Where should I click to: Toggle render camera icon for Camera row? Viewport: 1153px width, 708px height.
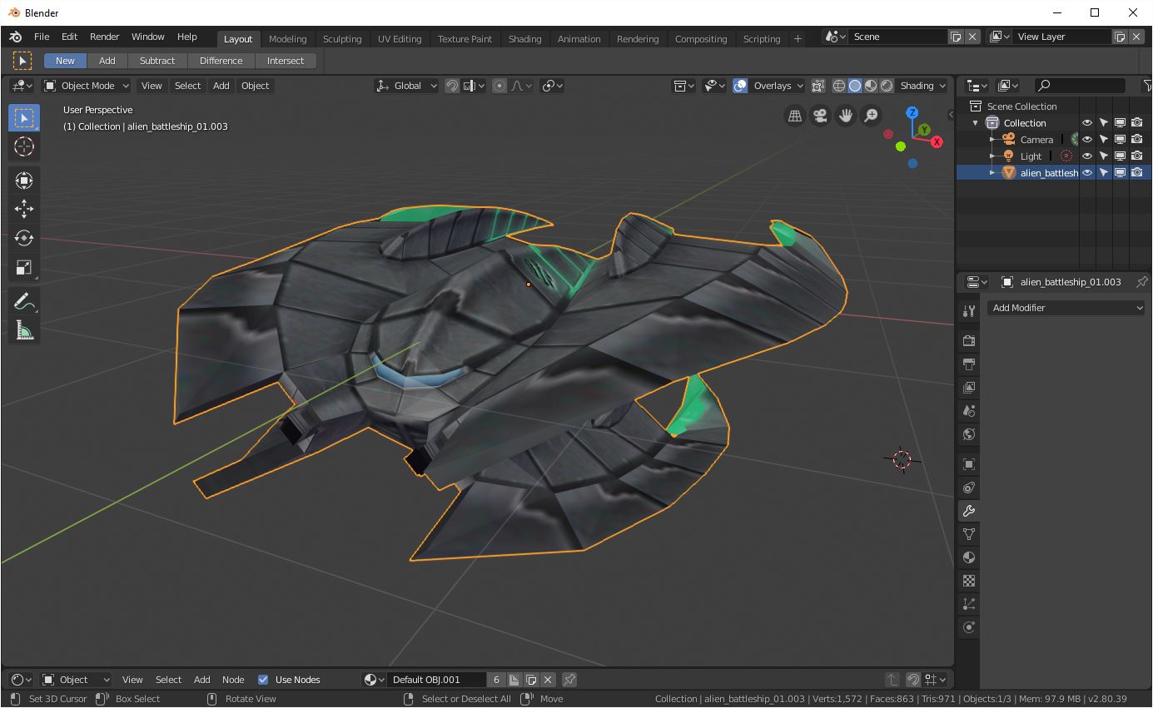pos(1137,140)
